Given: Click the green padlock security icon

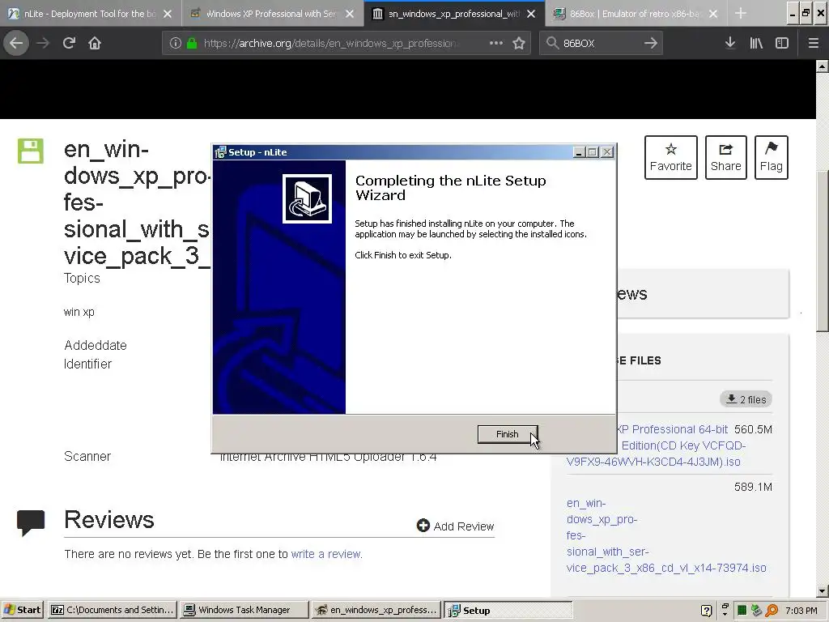Looking at the screenshot, I should 192,44.
